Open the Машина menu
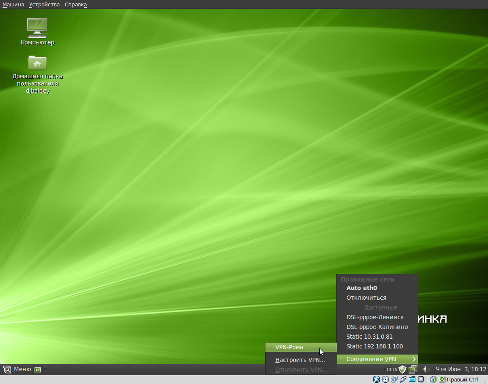 (13, 4)
